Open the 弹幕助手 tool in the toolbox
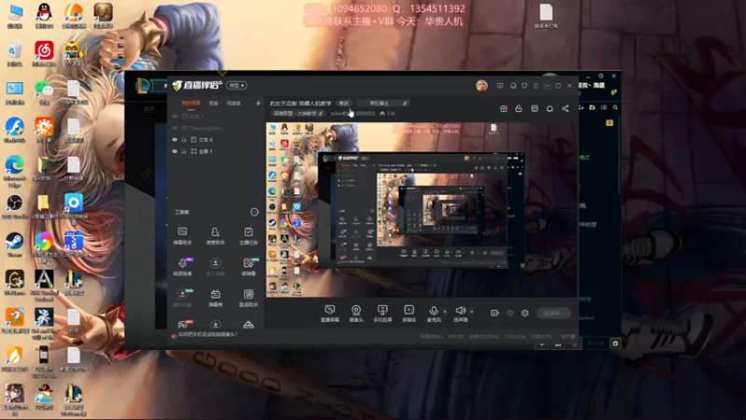746x420 pixels. click(182, 236)
